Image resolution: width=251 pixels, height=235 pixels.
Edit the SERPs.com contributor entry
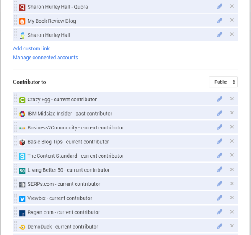[220, 184]
